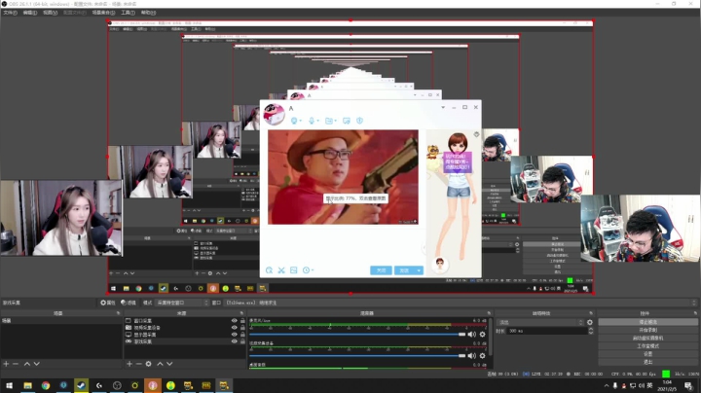
Task: Click the first mixer channel's volume slider handle
Action: coord(461,334)
